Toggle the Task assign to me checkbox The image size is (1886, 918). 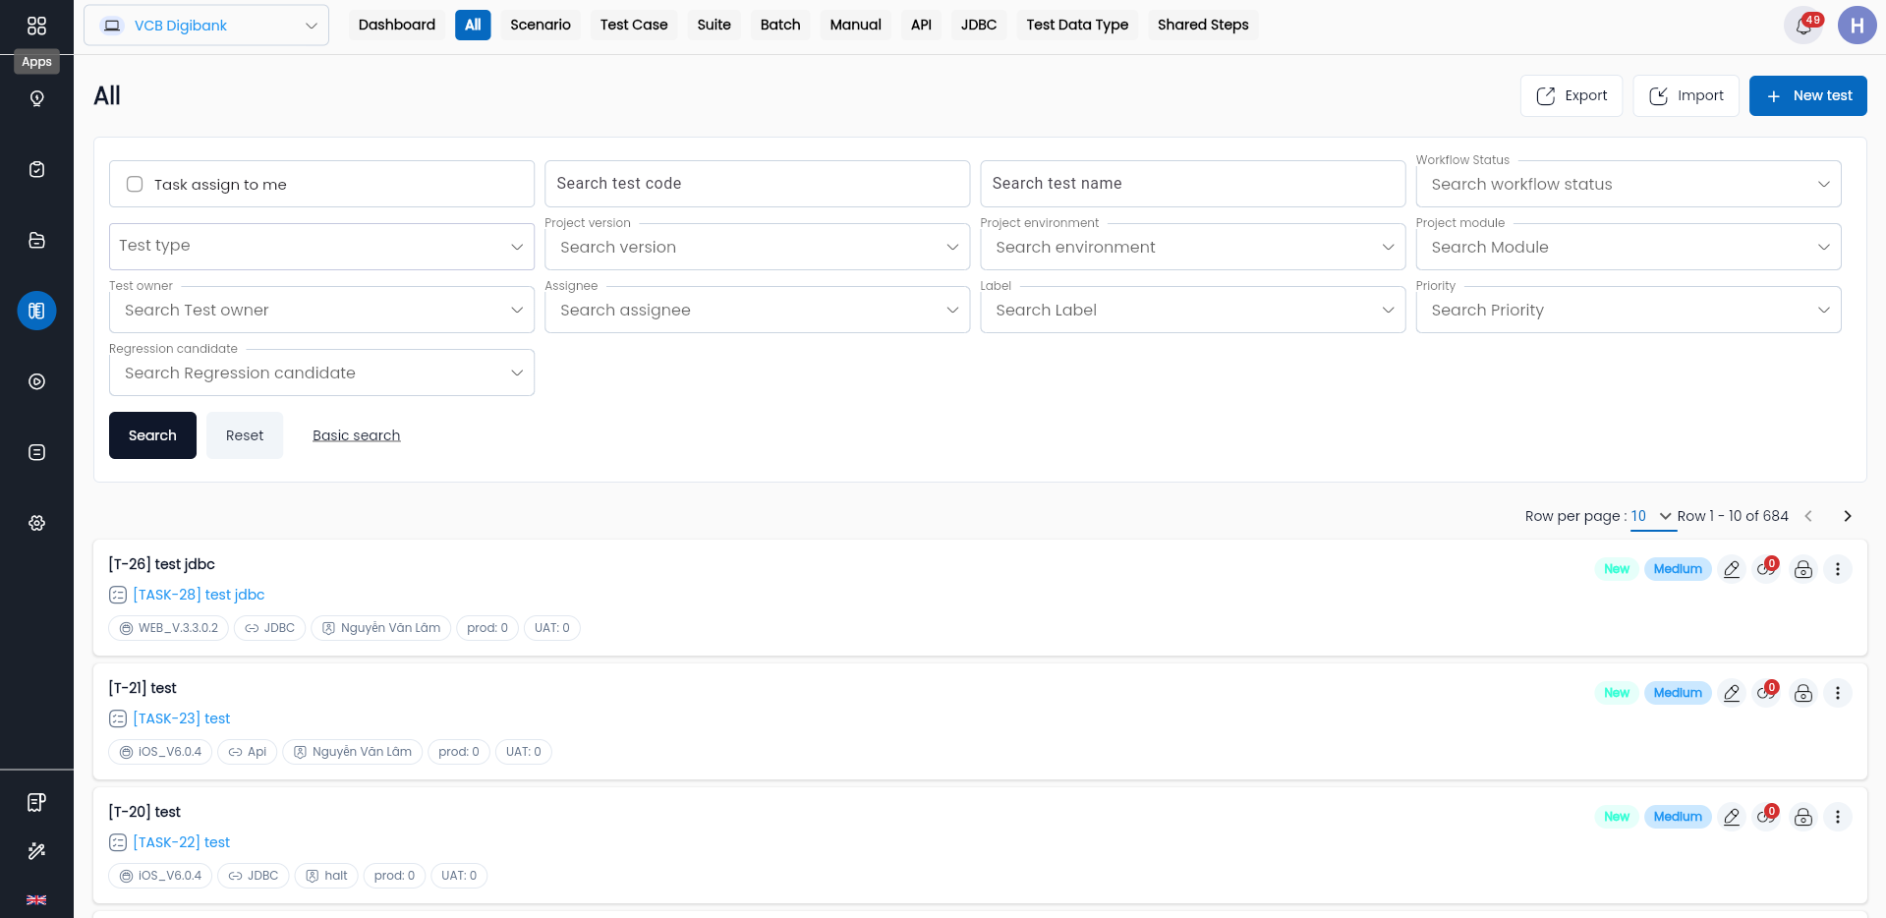click(x=136, y=184)
